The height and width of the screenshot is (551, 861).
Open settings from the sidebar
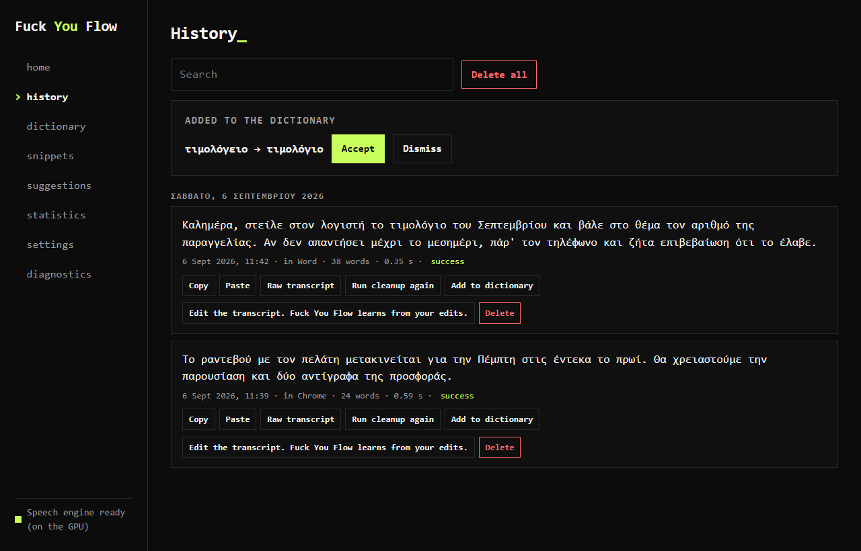point(50,245)
